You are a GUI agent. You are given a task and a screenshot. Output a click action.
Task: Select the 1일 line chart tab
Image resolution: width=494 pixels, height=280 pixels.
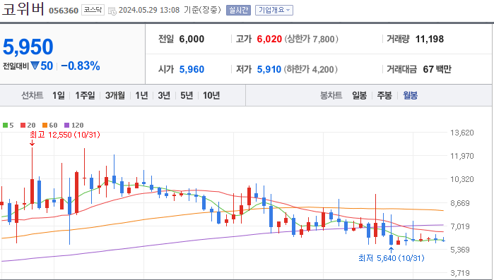(x=59, y=95)
